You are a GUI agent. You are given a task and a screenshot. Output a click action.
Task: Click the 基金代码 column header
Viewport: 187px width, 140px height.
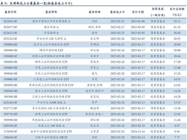click(x=10, y=12)
